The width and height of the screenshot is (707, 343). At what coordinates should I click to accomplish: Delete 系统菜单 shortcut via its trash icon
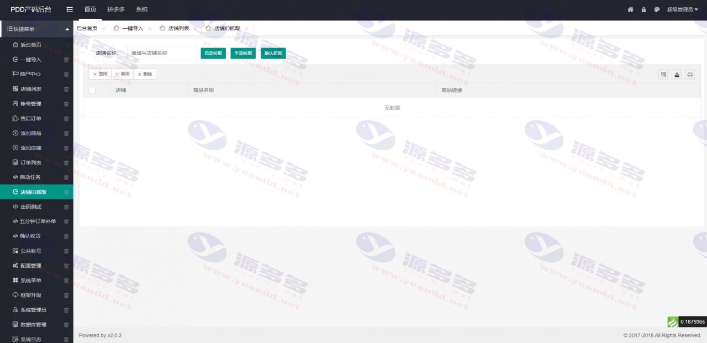click(66, 281)
